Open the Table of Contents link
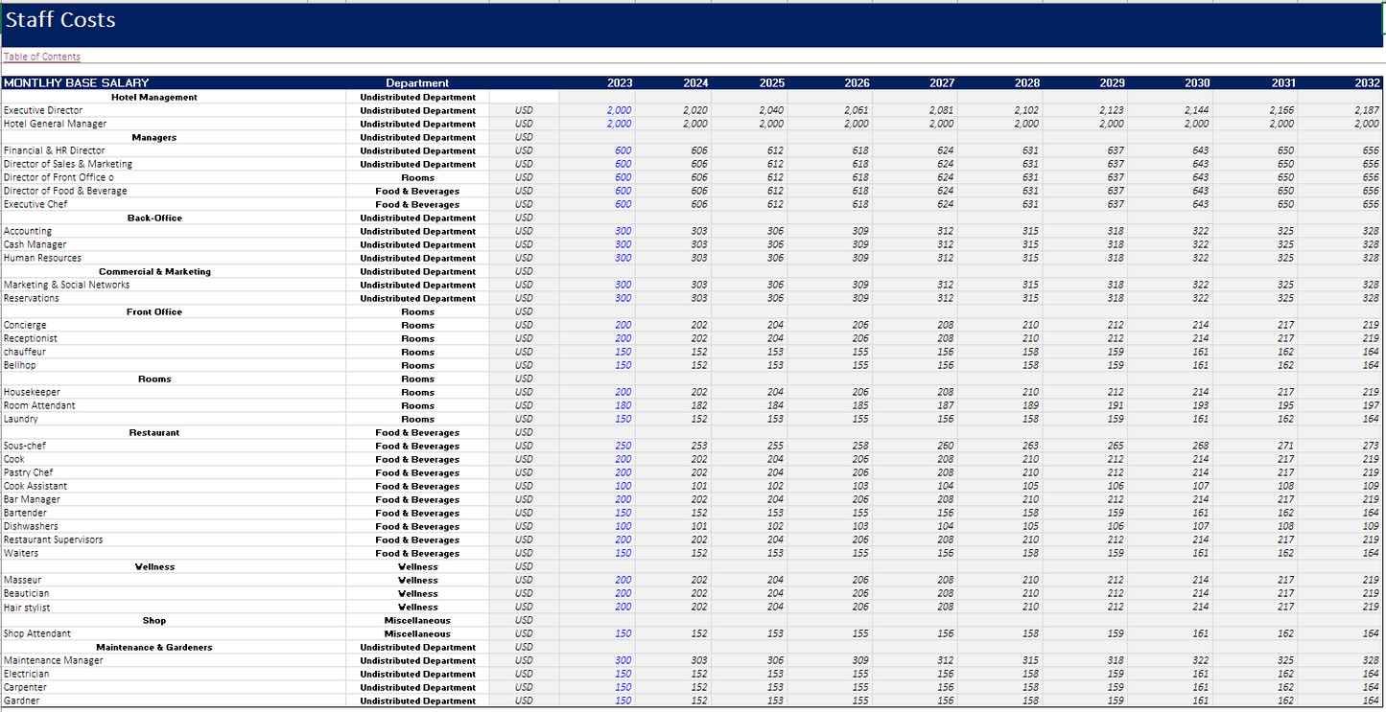 pyautogui.click(x=42, y=57)
